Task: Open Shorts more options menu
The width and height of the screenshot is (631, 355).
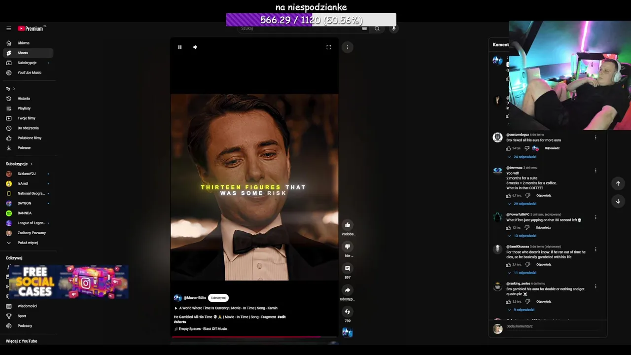Action: 348,47
